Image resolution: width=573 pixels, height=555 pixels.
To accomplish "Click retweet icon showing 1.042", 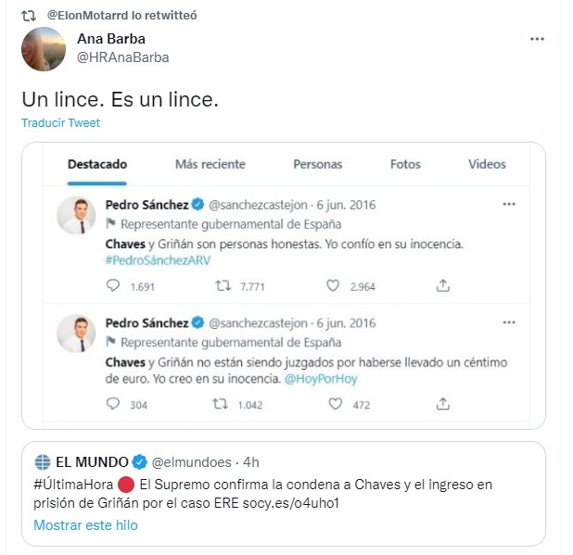I will click(x=222, y=404).
